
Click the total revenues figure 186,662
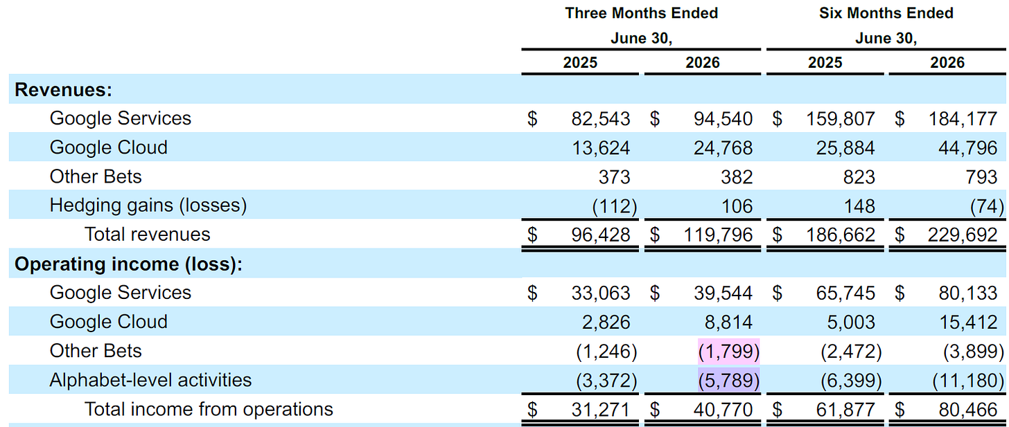[841, 235]
